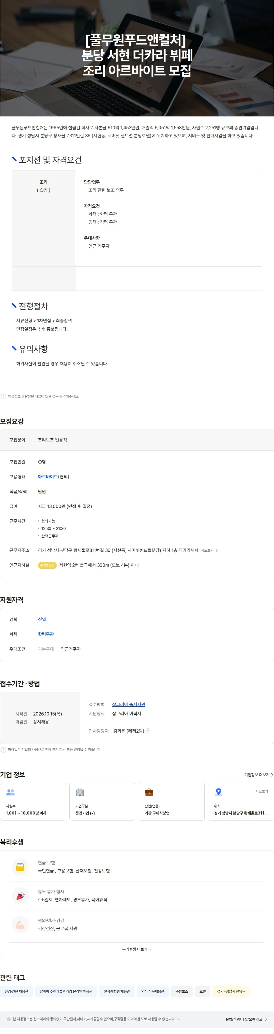Image resolution: width=274 pixels, height=1034 pixels.
Task: Click the 잡코리아 이력서 text
Action: [126, 713]
